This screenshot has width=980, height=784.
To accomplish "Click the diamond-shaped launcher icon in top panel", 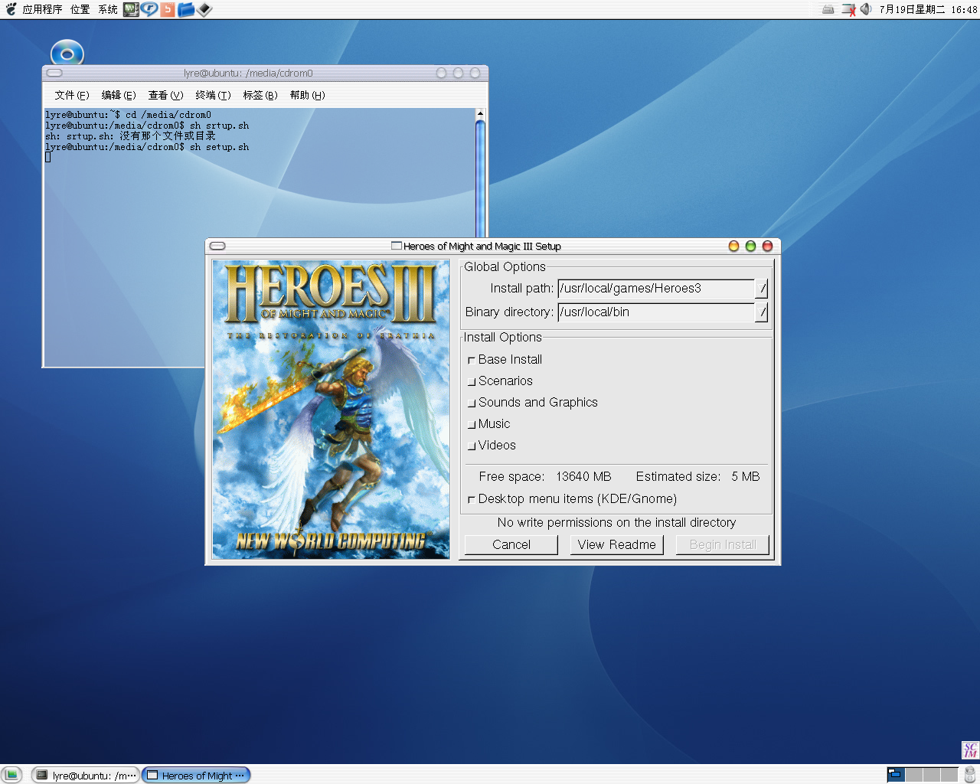I will point(204,9).
